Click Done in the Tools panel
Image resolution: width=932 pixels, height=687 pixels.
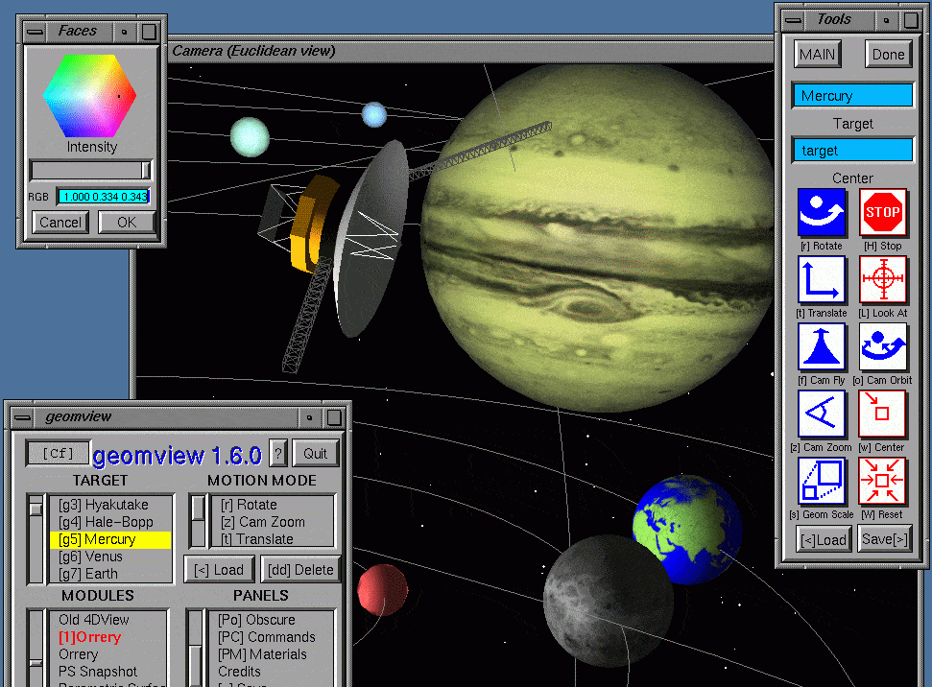(x=888, y=55)
